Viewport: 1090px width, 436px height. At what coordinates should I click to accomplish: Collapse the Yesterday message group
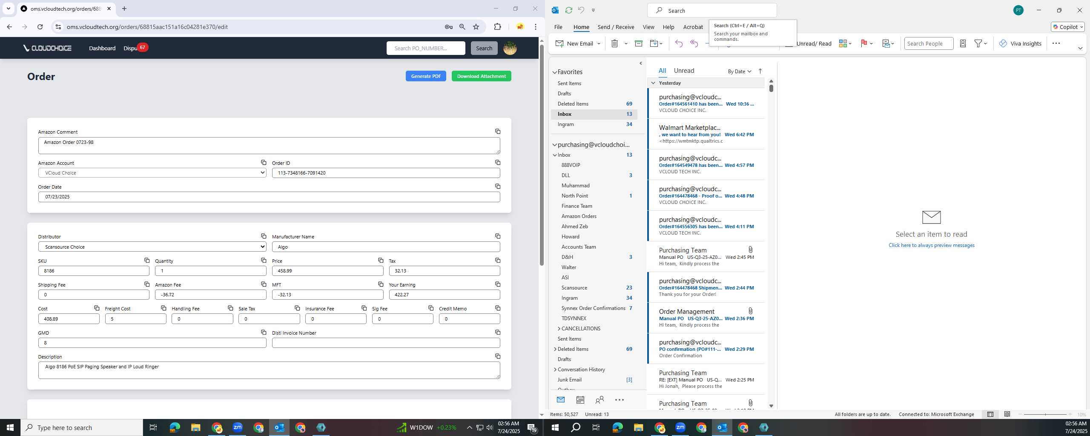tap(653, 83)
